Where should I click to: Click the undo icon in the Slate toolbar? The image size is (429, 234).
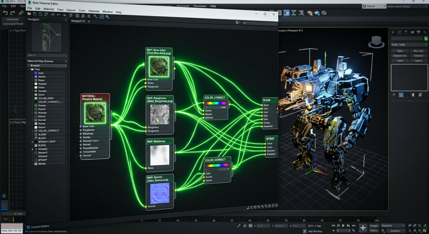point(53,14)
